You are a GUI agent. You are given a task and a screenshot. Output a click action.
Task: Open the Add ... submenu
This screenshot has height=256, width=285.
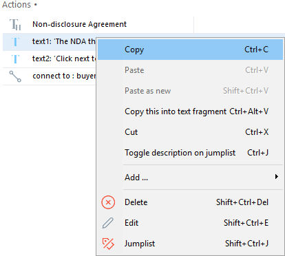190,178
